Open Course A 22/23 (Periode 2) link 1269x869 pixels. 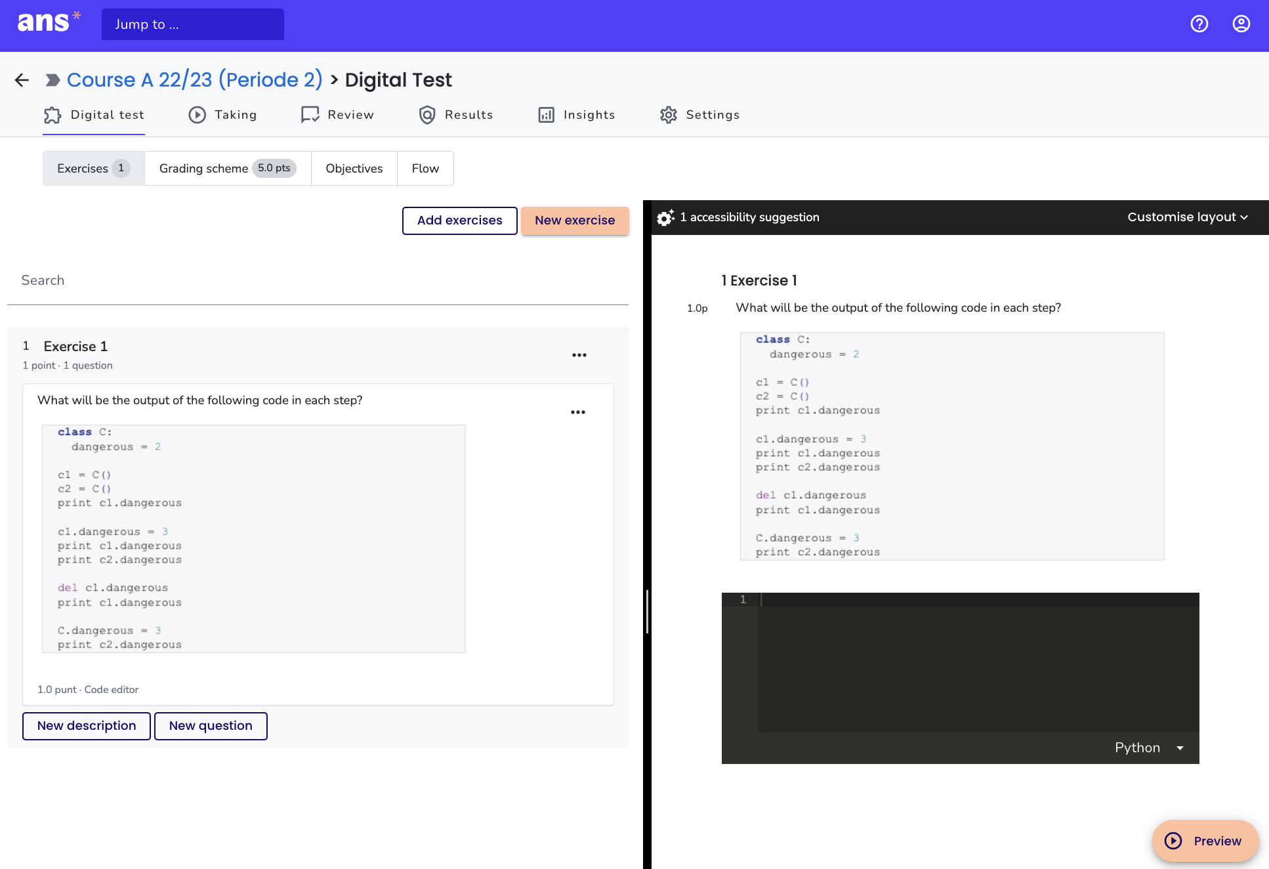195,80
